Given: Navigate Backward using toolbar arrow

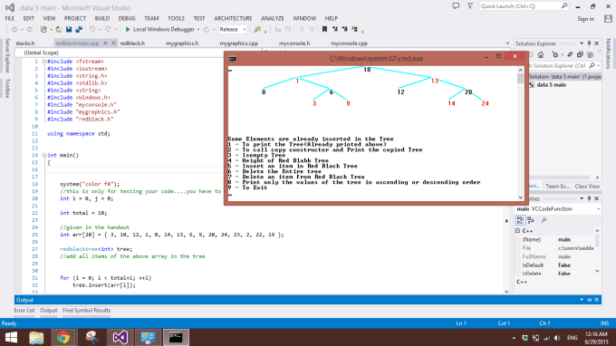Looking at the screenshot, I should [x=14, y=30].
